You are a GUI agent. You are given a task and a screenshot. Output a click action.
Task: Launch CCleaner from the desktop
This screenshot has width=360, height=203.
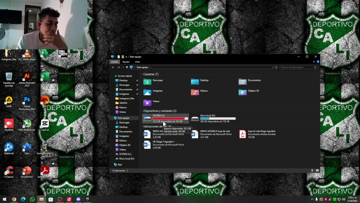tap(9, 172)
